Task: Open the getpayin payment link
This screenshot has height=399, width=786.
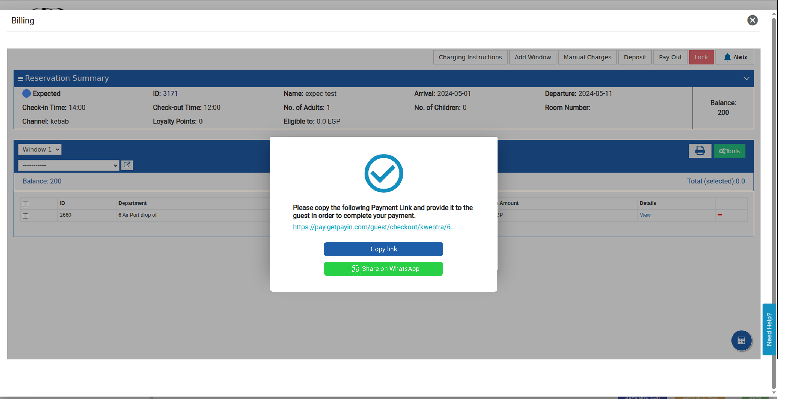Action: point(373,227)
